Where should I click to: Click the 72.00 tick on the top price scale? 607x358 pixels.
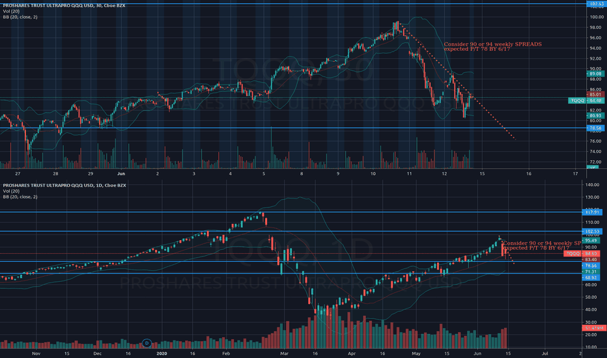point(597,162)
